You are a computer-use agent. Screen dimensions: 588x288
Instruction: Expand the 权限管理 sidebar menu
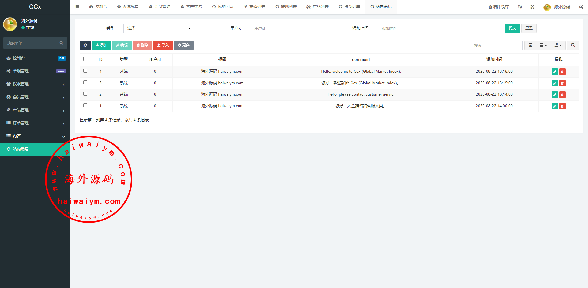[35, 84]
